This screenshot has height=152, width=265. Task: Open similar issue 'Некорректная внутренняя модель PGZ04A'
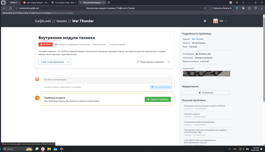point(204,106)
